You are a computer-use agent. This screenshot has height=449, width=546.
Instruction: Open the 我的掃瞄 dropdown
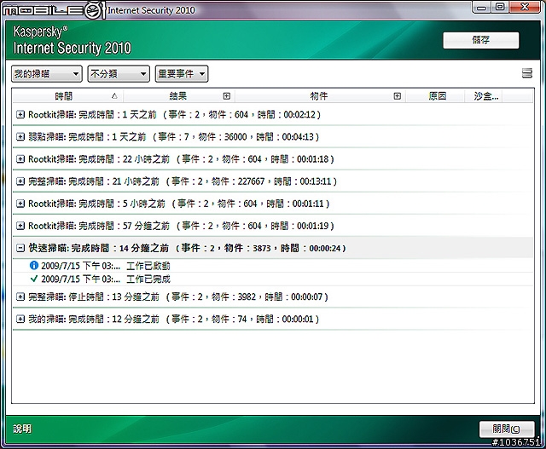click(x=47, y=74)
